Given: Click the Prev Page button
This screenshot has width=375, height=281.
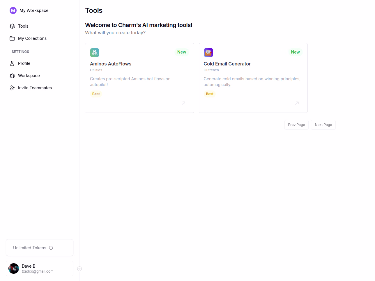Looking at the screenshot, I should click(x=296, y=125).
